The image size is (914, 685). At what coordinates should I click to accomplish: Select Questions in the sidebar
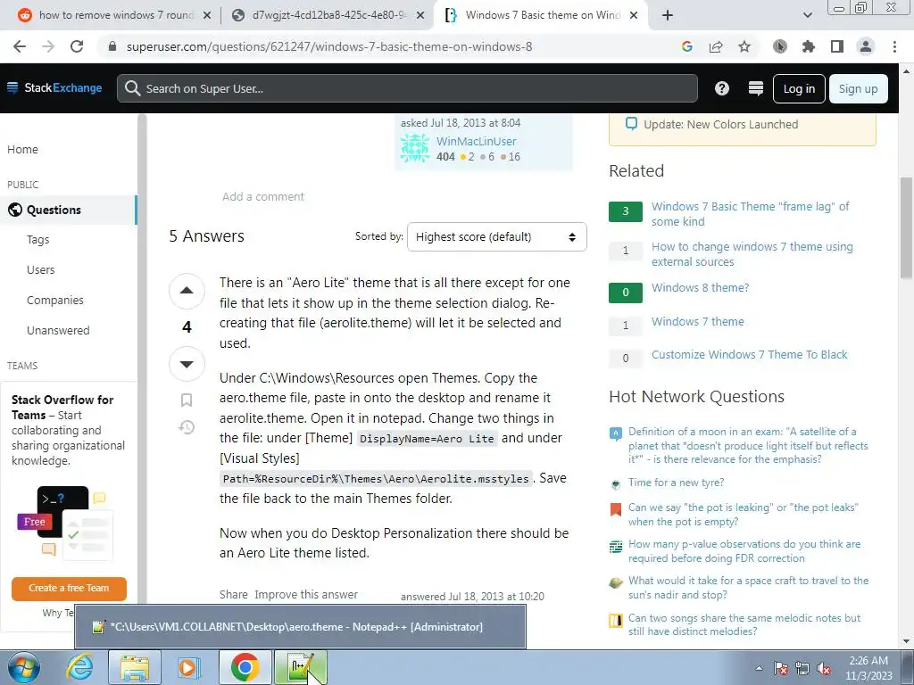point(68,210)
